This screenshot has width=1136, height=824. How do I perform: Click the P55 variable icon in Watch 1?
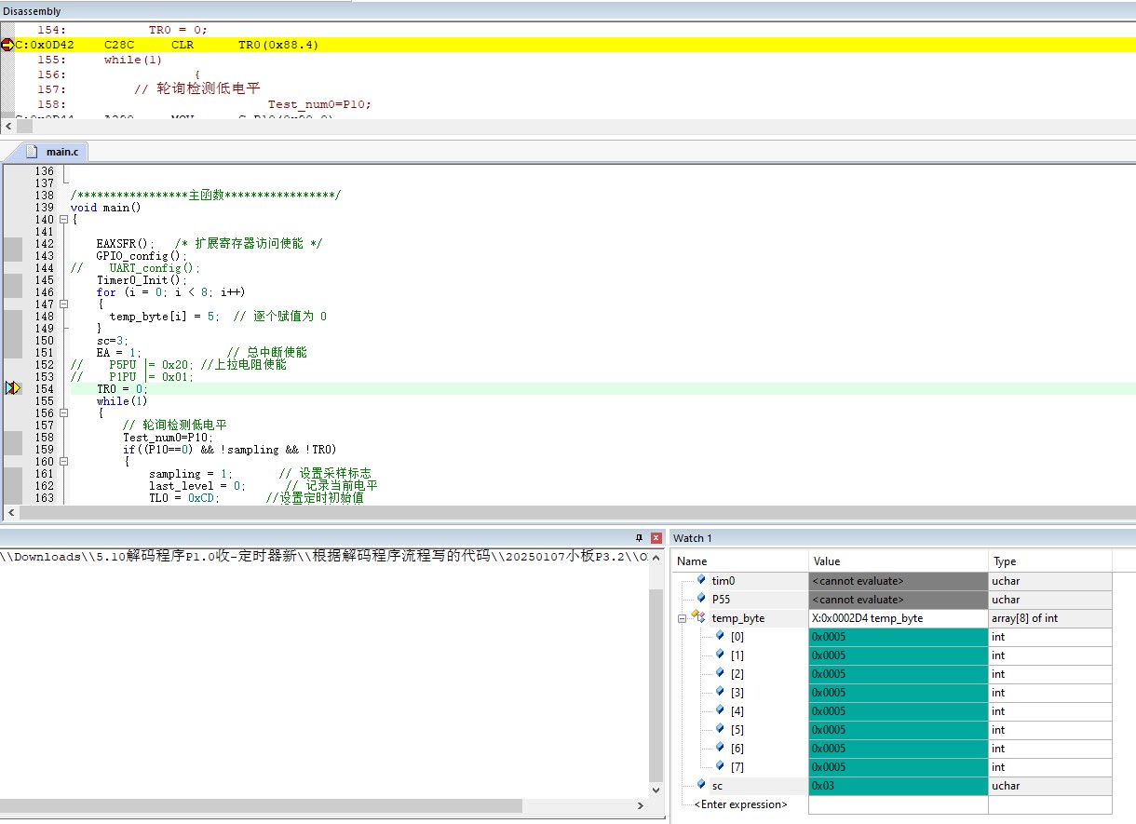tap(701, 599)
